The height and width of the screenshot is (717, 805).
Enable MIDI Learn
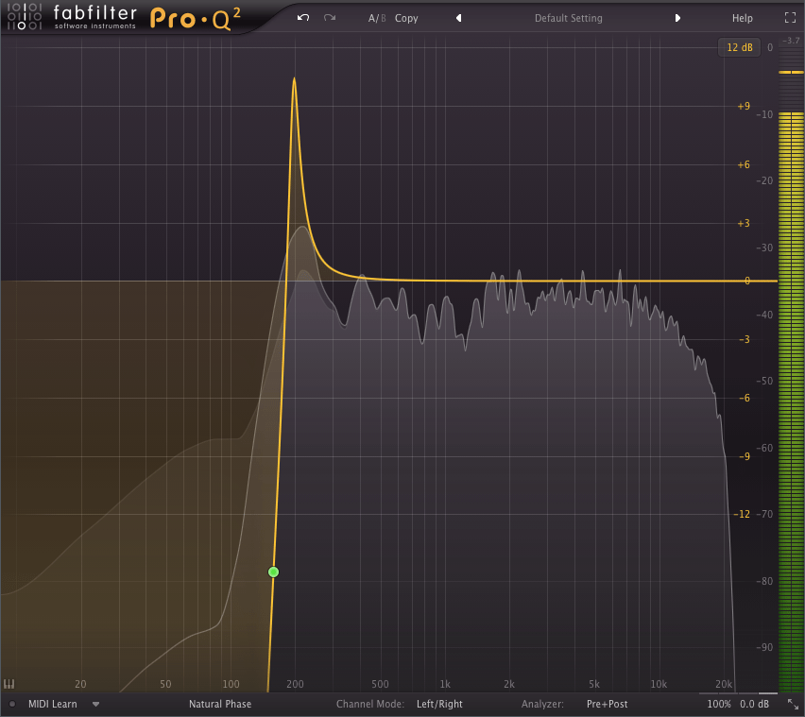coord(52,704)
